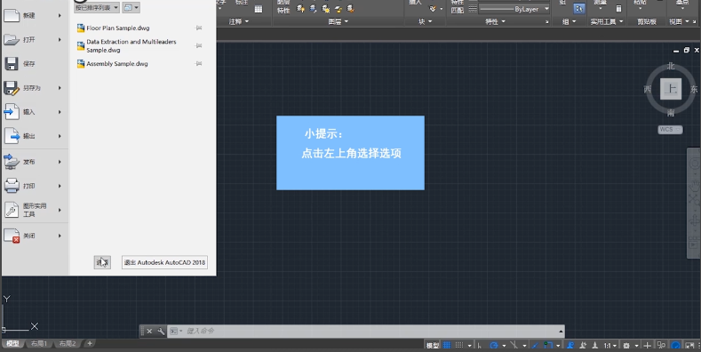Screen dimensions: 701x352
Task: Switch to the 布局2 layout tab
Action: tap(68, 343)
